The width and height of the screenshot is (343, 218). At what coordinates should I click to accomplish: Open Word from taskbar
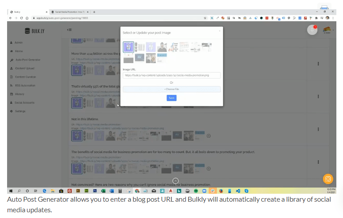coord(112,191)
